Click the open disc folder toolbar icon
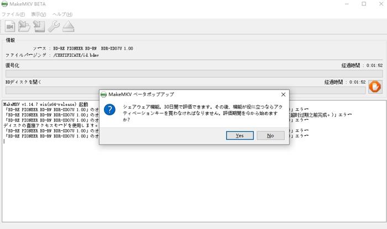 [24, 26]
